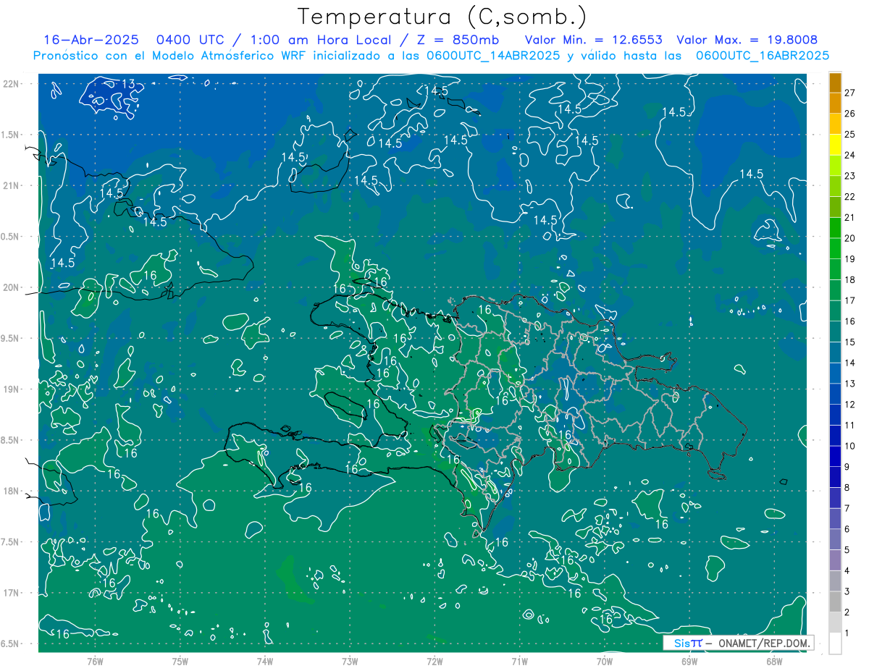Click the "75W" longitude axis label
This screenshot has width=869, height=671.
[180, 661]
